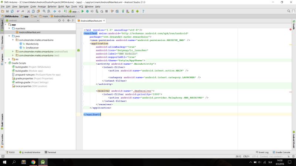Open the Refactor menu
296x166 pixels.
(x=52, y=7)
